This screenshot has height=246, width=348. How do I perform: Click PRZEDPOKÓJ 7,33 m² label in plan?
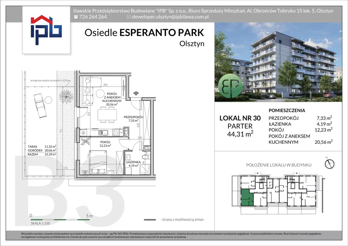click(x=133, y=119)
